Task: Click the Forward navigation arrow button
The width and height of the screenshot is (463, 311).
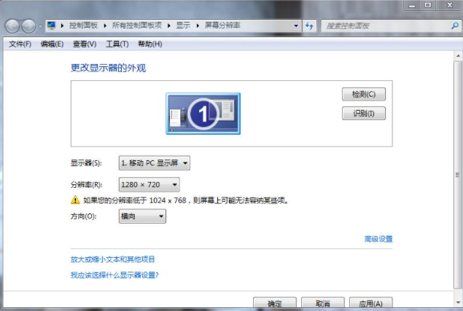Action: tap(29, 26)
